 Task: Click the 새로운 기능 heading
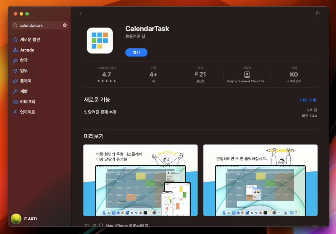point(97,100)
